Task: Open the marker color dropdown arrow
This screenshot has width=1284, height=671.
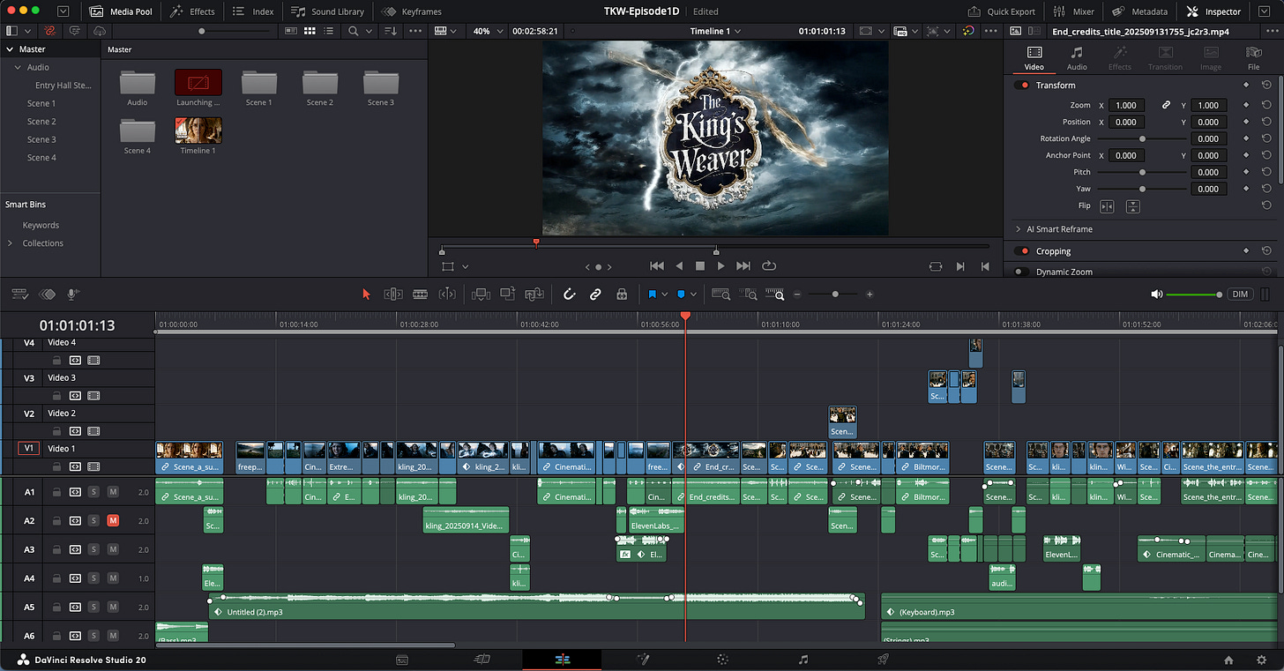Action: click(694, 294)
